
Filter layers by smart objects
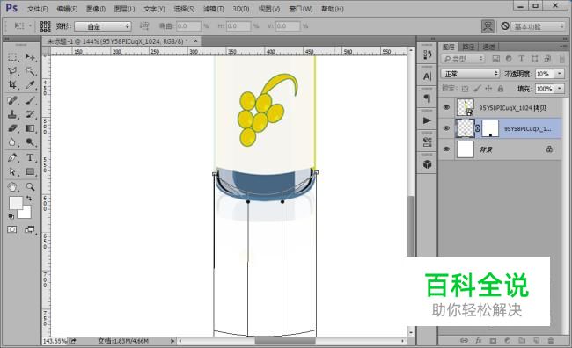[x=547, y=59]
